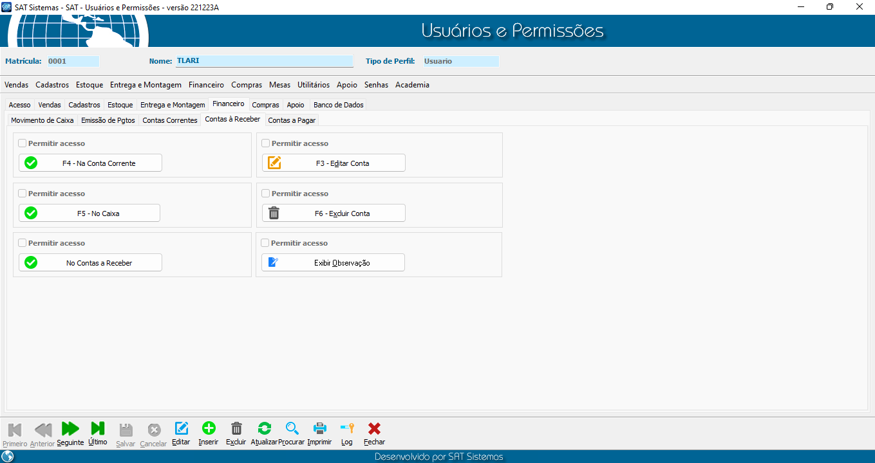This screenshot has width=875, height=463.
Task: Open the Financeiro menu in menu bar
Action: tap(206, 85)
